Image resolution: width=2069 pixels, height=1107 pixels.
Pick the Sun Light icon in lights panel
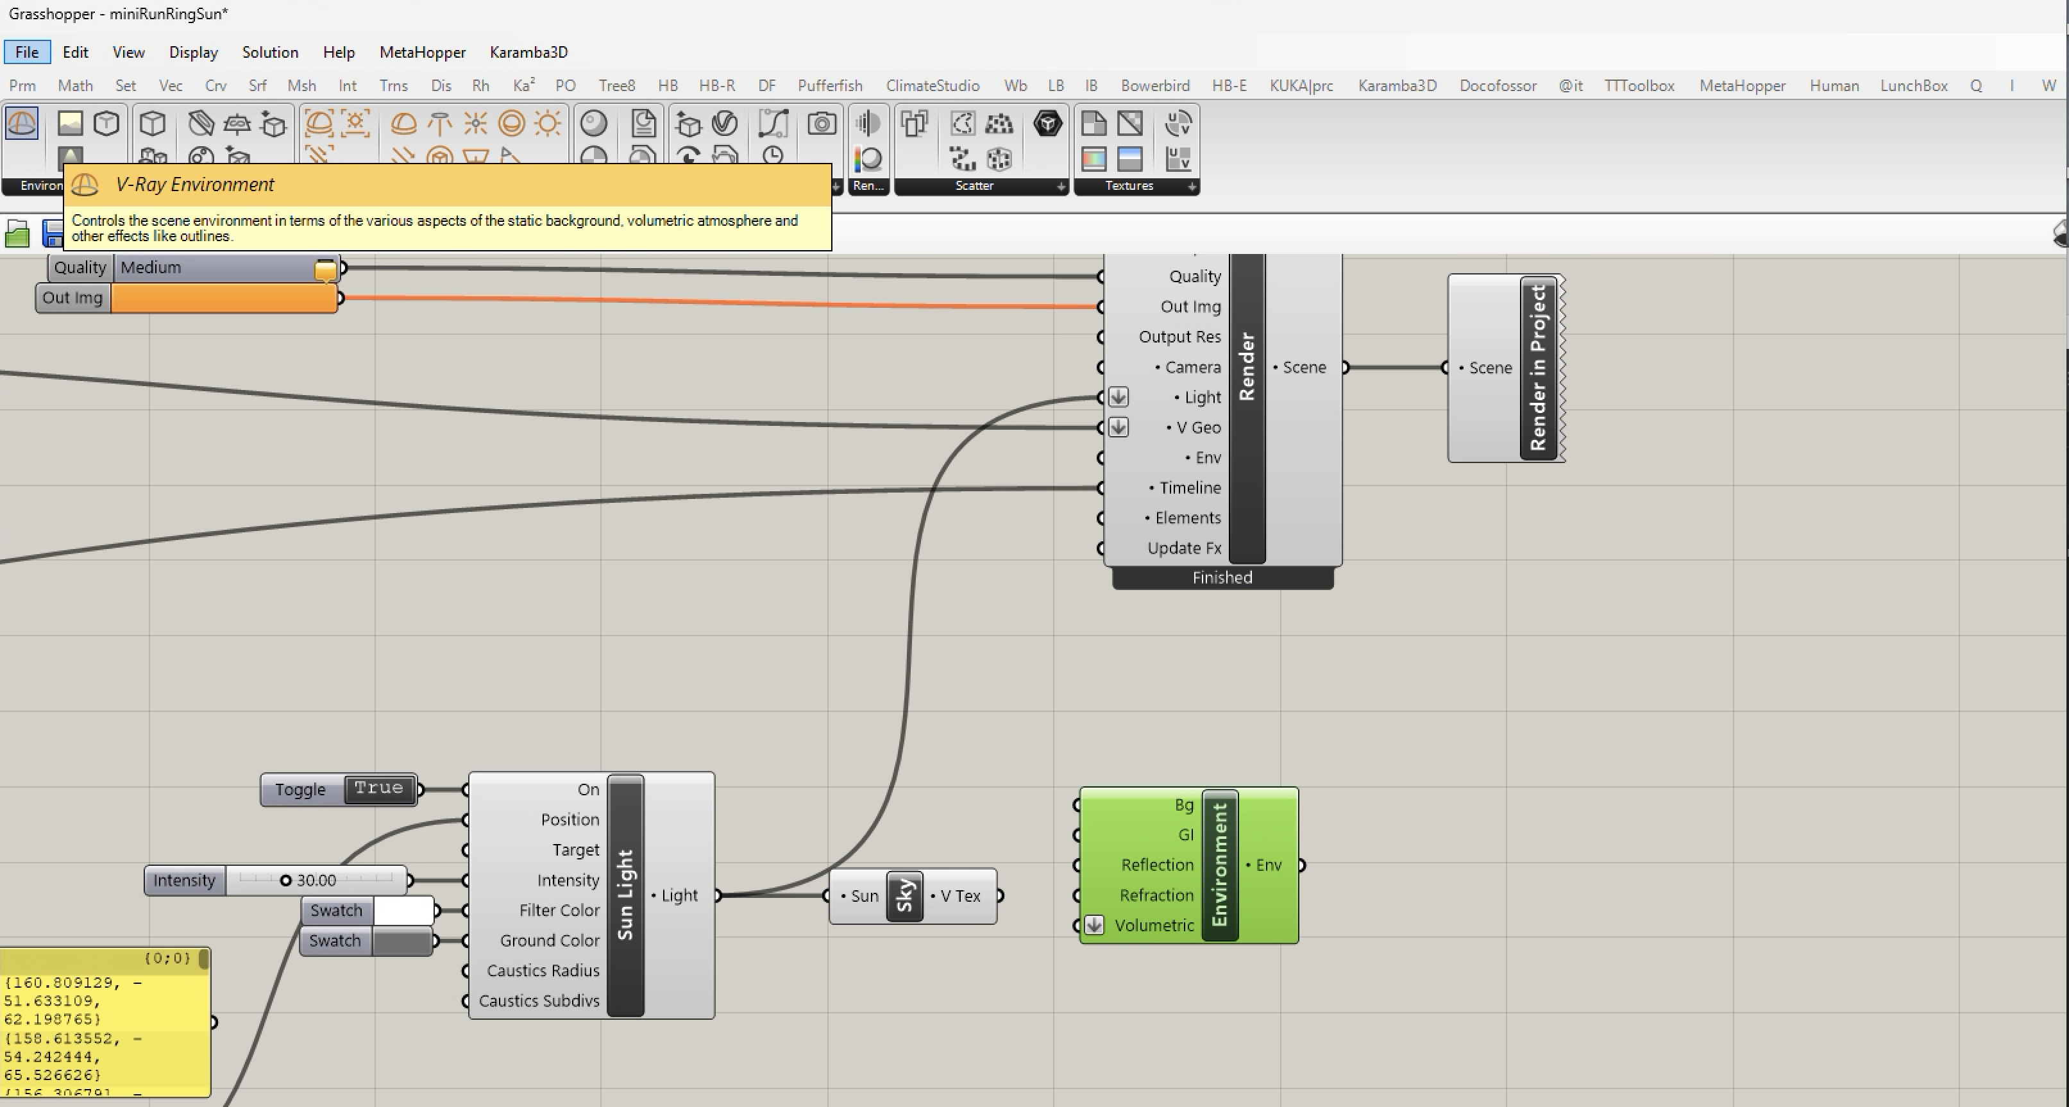click(548, 124)
